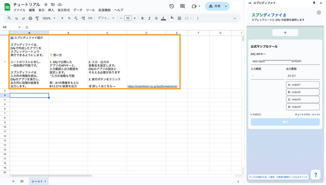Open the 表示形式 menu

[x=64, y=10]
